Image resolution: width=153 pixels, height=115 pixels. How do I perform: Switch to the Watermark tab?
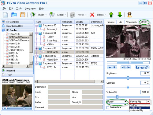131,22
